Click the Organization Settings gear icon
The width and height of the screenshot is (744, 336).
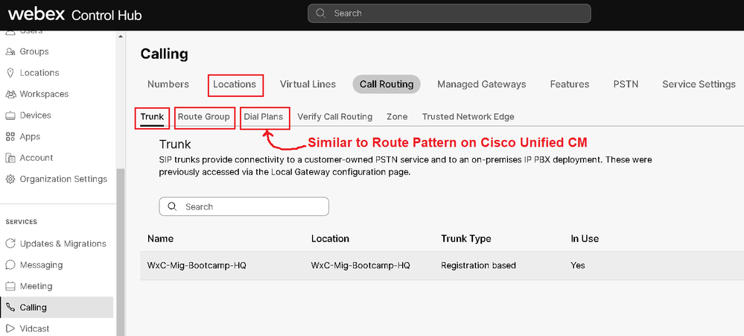point(10,180)
